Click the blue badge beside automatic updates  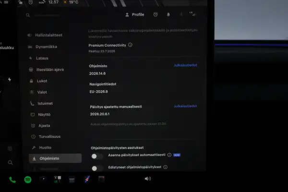177,155
